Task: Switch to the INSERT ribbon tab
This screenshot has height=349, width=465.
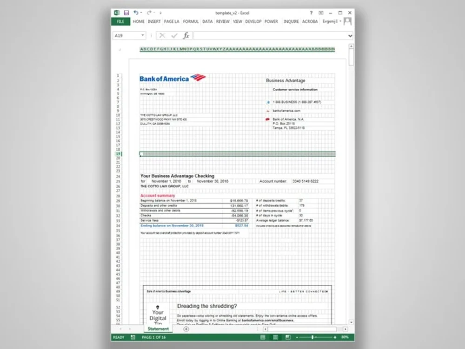Action: click(x=154, y=21)
